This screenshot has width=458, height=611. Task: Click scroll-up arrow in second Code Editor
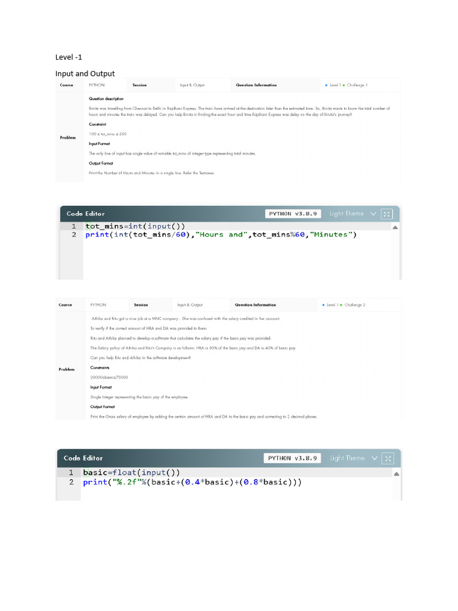click(x=396, y=474)
